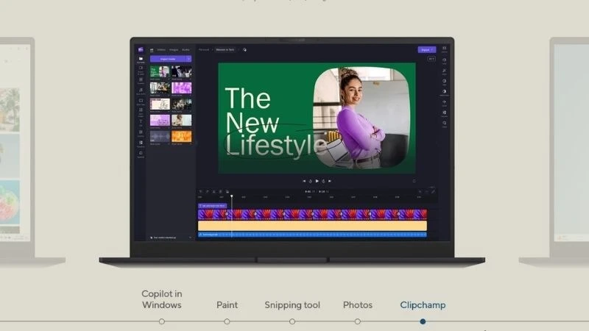589x331 pixels.
Task: Open the Your media folder icon in sidebar
Action: (141, 59)
